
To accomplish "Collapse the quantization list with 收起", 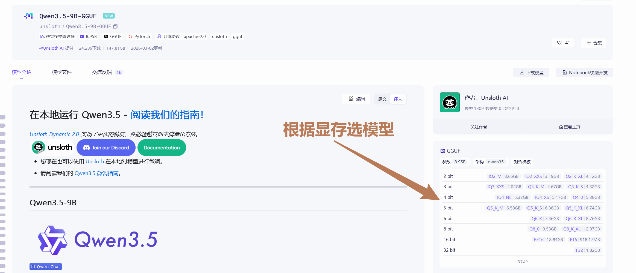I will [522, 261].
